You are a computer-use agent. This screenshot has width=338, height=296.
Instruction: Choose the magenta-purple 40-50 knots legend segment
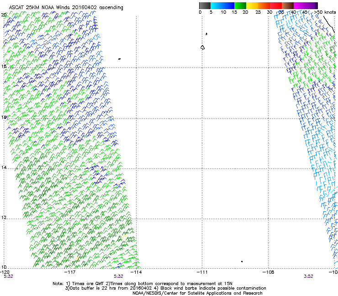click(306, 5)
